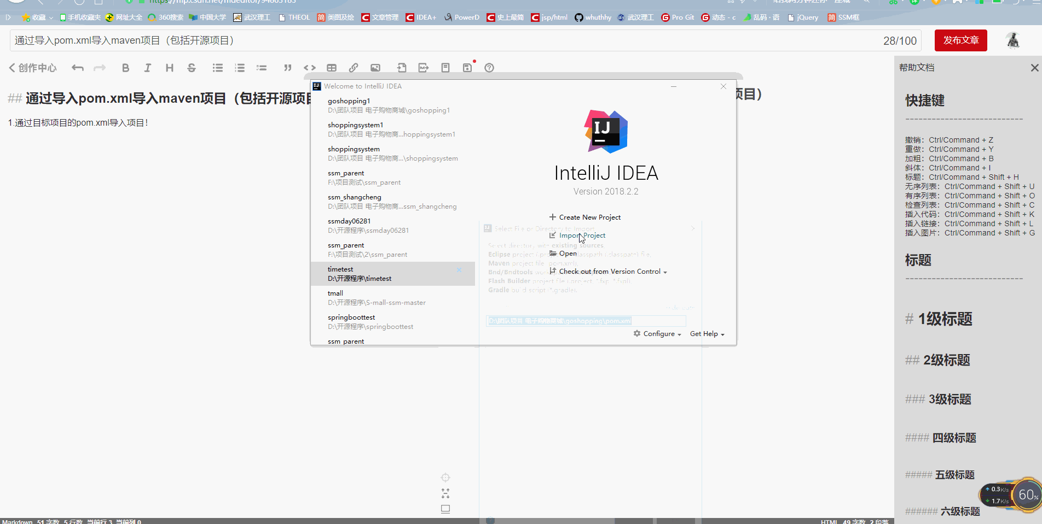The width and height of the screenshot is (1042, 524).
Task: Insert an unordered bullet list
Action: pos(218,68)
